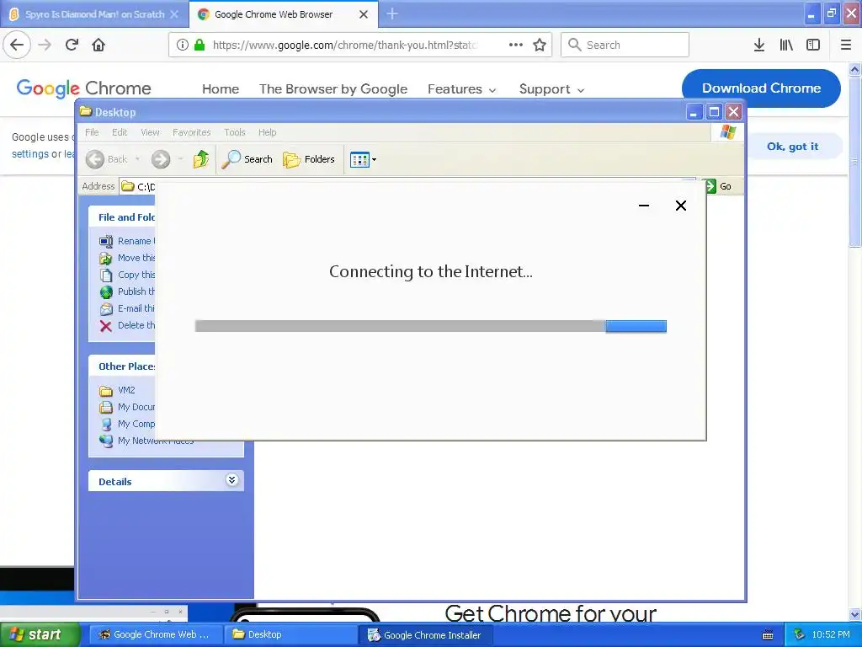Select Move this file task
The width and height of the screenshot is (862, 647).
128,258
